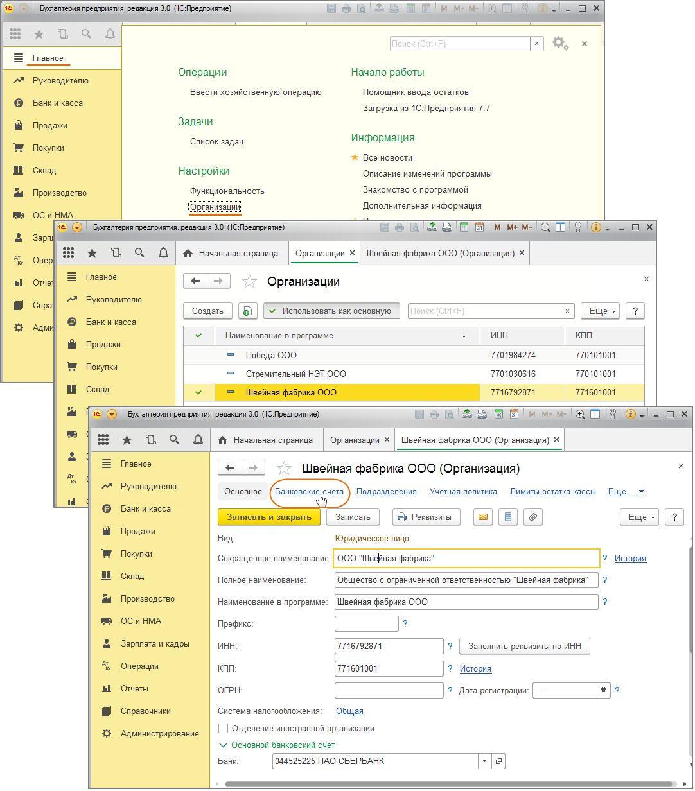Open Банковские счета link
The width and height of the screenshot is (695, 791).
(x=309, y=491)
